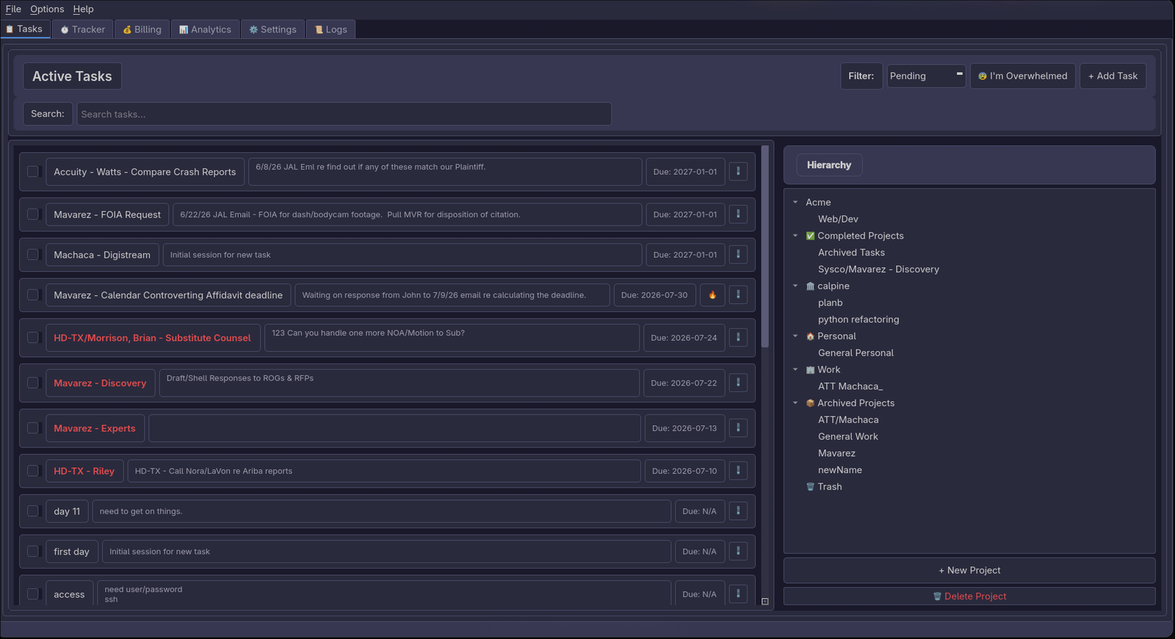Open the menu icon for Calendar Controverting Affidavit task
The image size is (1175, 639).
(x=738, y=295)
